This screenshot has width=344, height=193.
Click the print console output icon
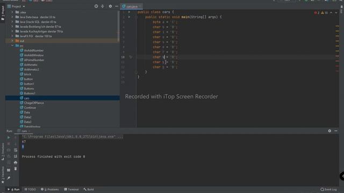(16, 162)
